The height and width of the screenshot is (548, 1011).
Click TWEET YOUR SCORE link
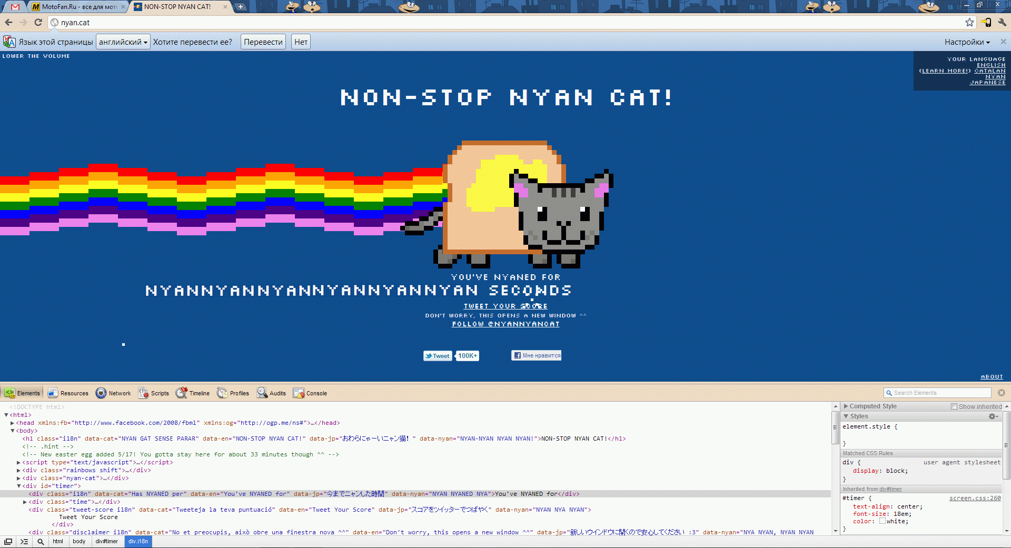tap(506, 306)
